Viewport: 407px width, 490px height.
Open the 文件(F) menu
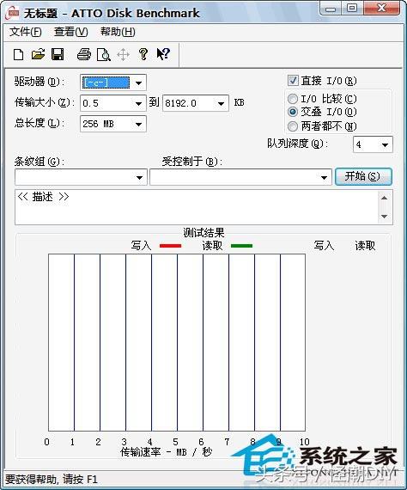(25, 32)
